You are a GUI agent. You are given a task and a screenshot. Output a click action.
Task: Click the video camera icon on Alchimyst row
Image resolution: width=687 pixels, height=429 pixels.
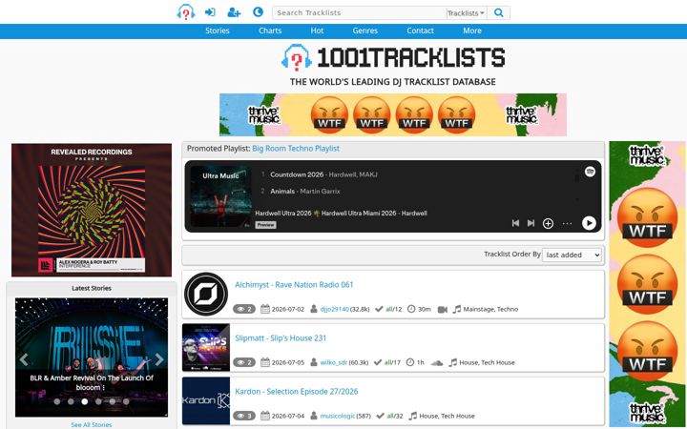[x=443, y=310]
